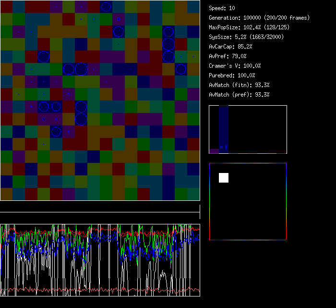Click the small purple histogram bar
The width and height of the screenshot is (336, 308).
214,151
